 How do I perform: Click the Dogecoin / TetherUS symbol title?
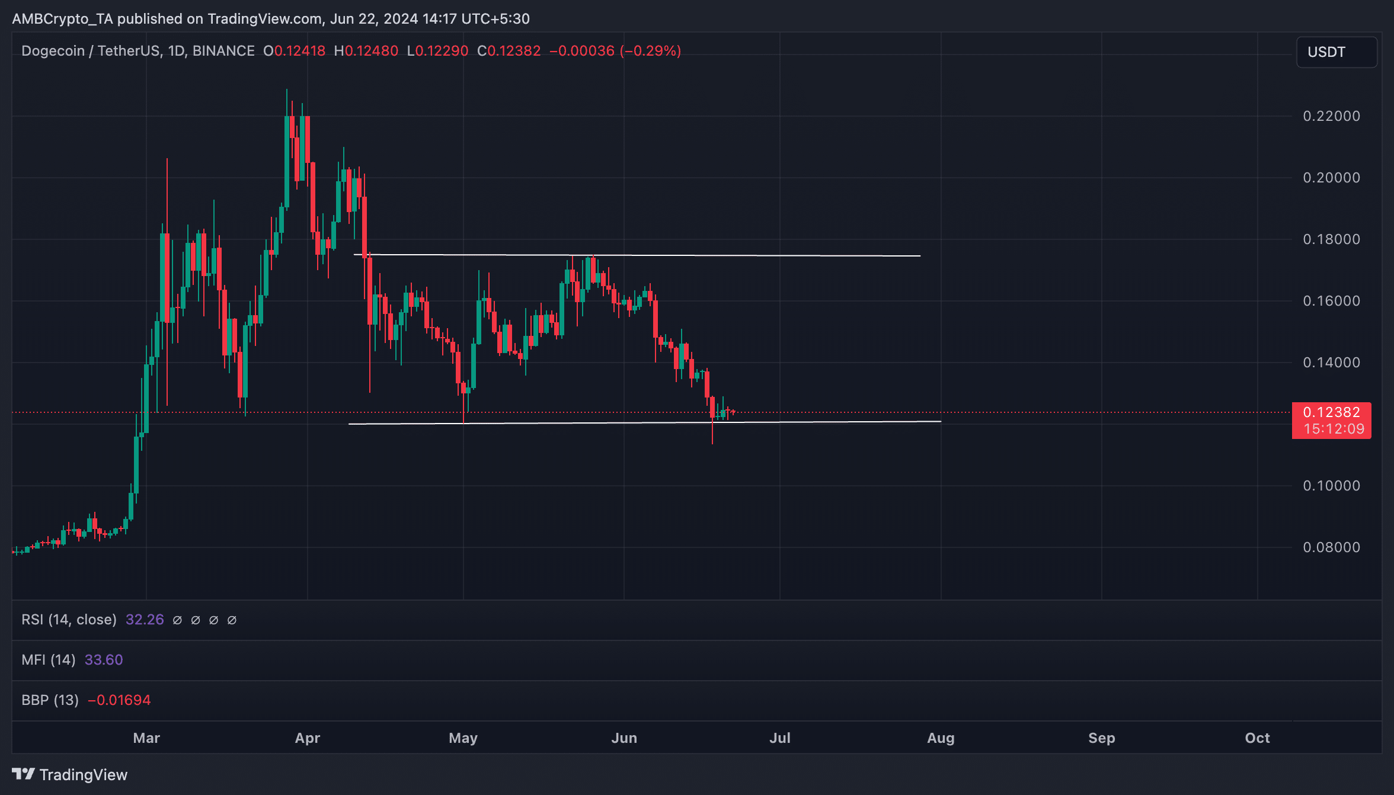pyautogui.click(x=138, y=51)
